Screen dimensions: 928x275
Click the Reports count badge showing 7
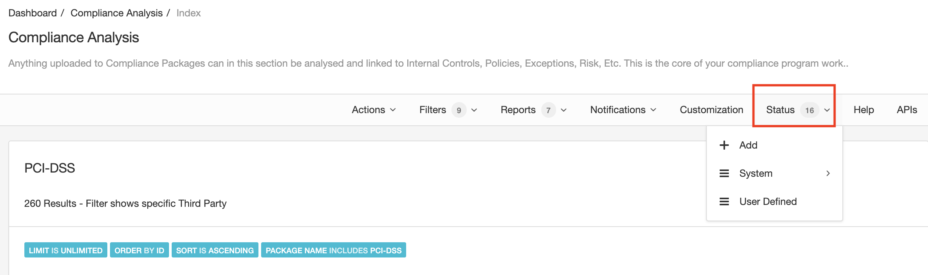pyautogui.click(x=548, y=110)
